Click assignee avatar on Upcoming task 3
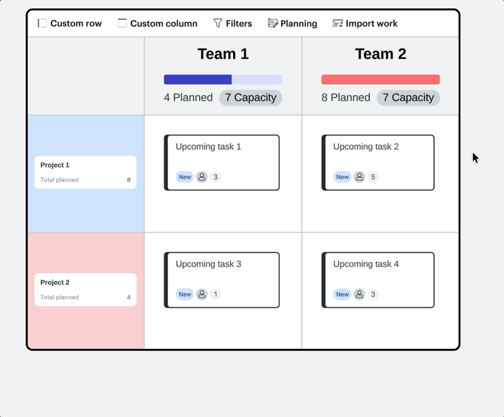The height and width of the screenshot is (417, 504). click(202, 295)
